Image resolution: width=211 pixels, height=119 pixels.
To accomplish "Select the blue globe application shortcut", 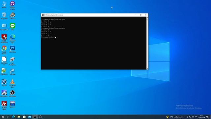I will pyautogui.click(x=4, y=82).
